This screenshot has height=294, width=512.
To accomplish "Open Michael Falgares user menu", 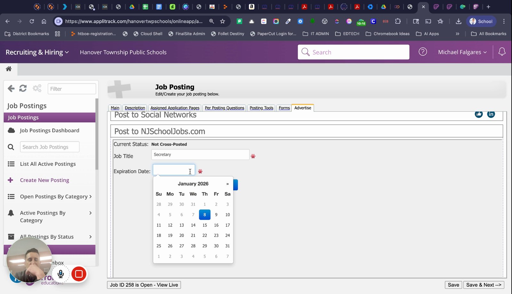I will click(x=462, y=52).
